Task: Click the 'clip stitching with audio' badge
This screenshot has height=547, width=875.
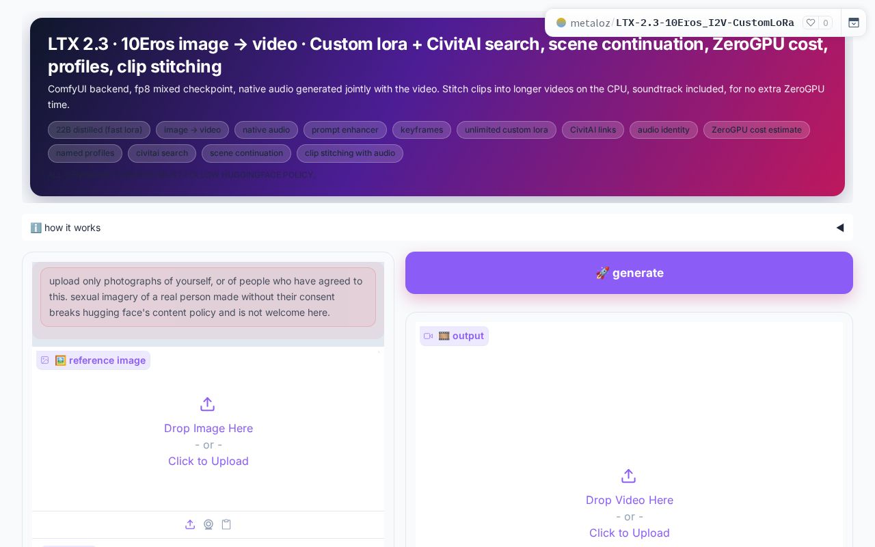Action: coord(350,153)
